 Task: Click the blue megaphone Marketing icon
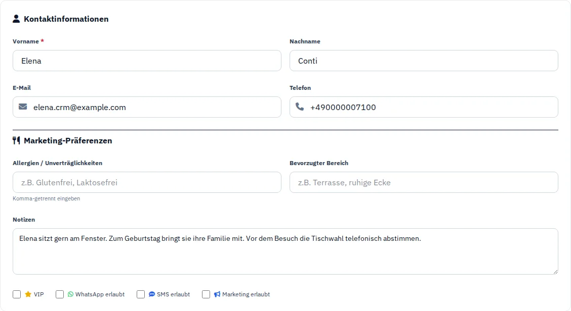click(217, 294)
